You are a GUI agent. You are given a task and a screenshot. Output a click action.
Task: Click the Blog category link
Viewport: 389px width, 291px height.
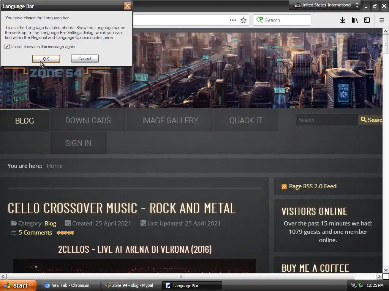(51, 224)
